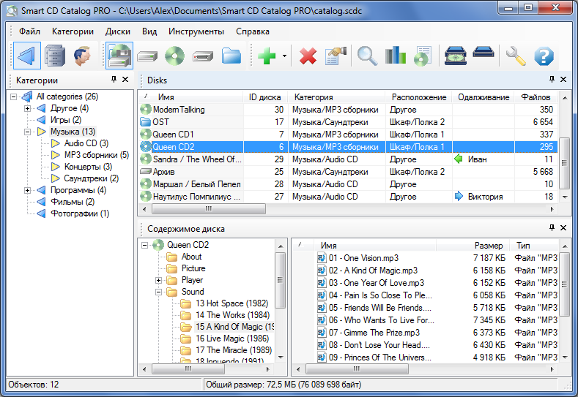Sort disks by ID диска column
This screenshot has width=578, height=397.
coord(265,97)
